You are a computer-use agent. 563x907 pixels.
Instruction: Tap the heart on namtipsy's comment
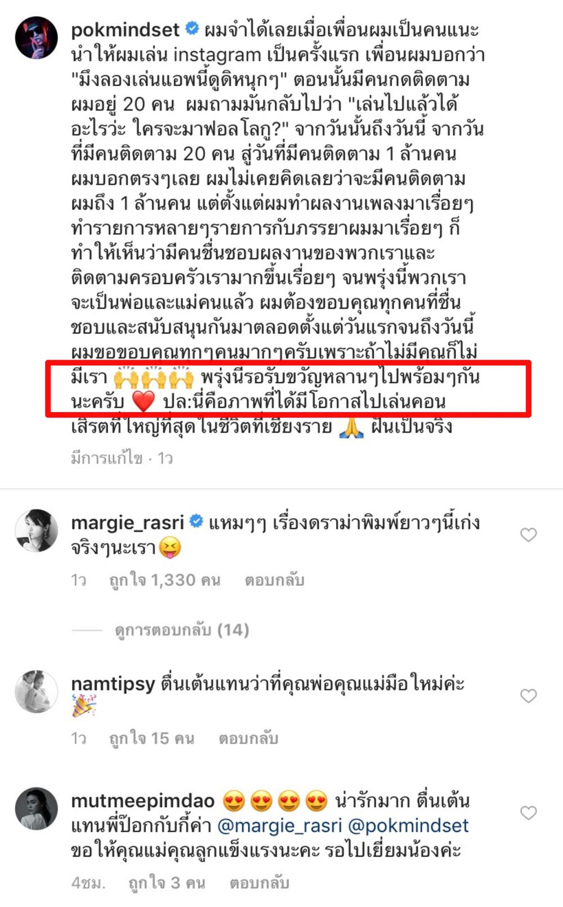pos(528,696)
